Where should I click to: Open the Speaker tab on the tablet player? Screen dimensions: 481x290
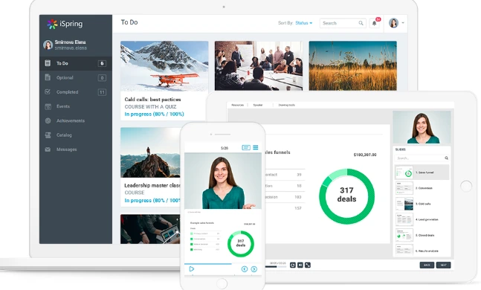coord(258,105)
